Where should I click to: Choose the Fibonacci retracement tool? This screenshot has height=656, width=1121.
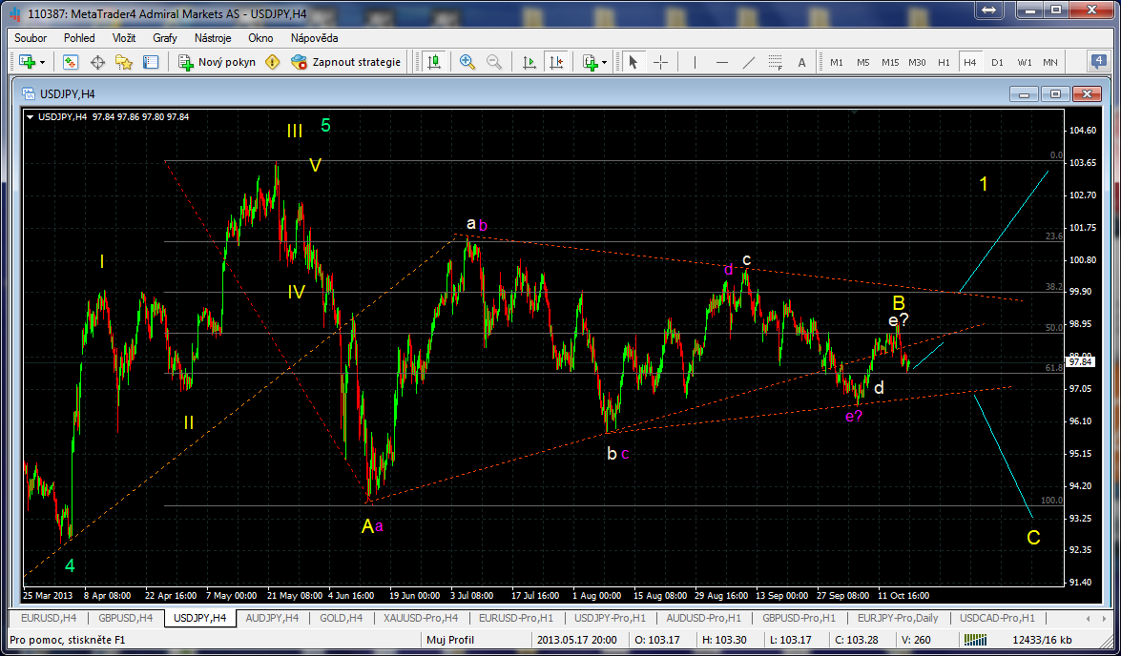[775, 62]
